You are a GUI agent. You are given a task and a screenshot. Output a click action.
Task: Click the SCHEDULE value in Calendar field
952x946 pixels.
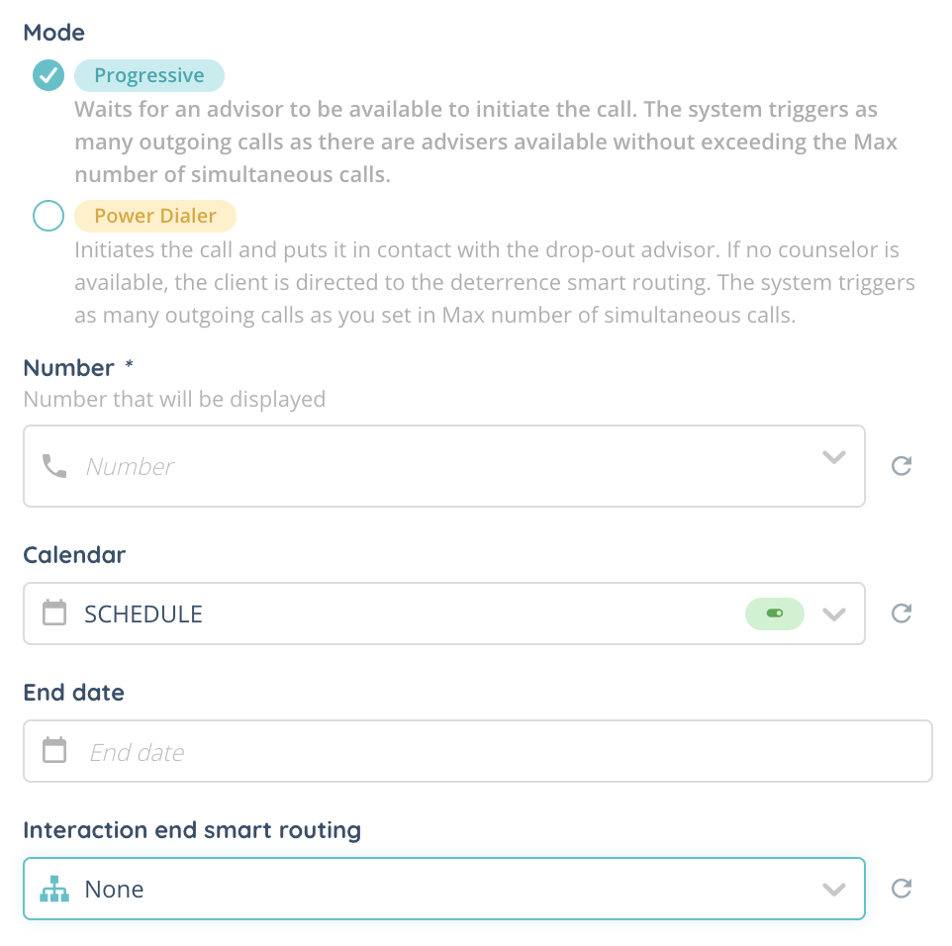[x=143, y=614]
